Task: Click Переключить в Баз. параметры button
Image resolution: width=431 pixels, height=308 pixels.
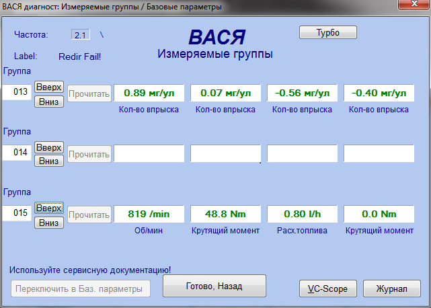Action: pyautogui.click(x=81, y=288)
